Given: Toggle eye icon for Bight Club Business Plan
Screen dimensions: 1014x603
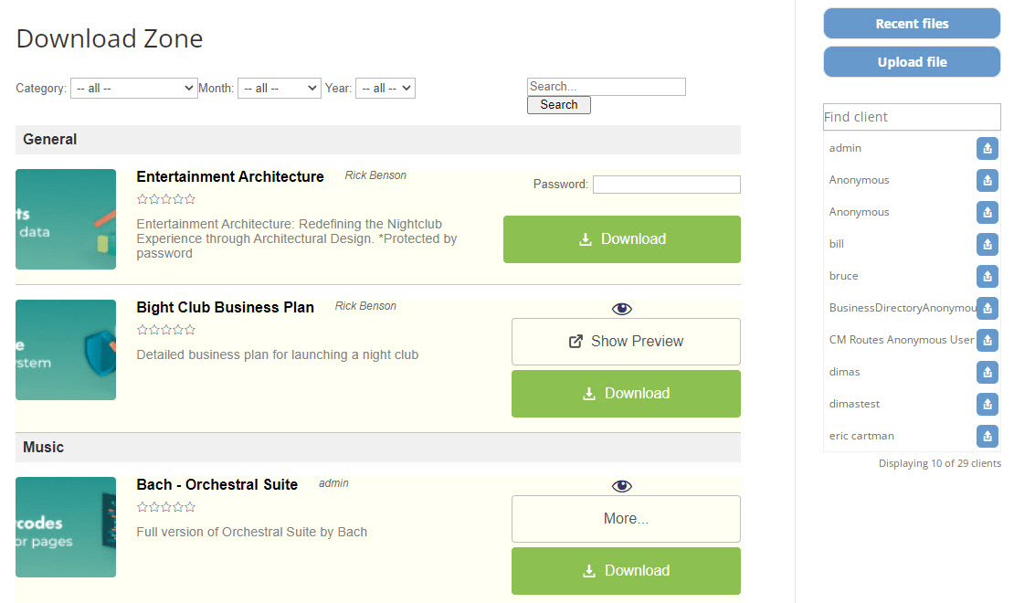Looking at the screenshot, I should coord(622,309).
